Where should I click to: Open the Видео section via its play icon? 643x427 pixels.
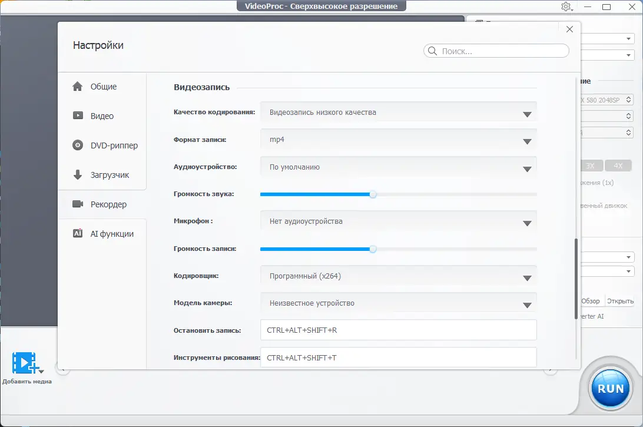(x=77, y=115)
